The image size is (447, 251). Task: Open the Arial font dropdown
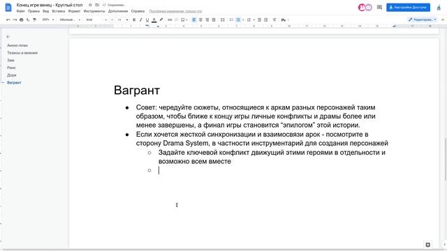(x=96, y=20)
